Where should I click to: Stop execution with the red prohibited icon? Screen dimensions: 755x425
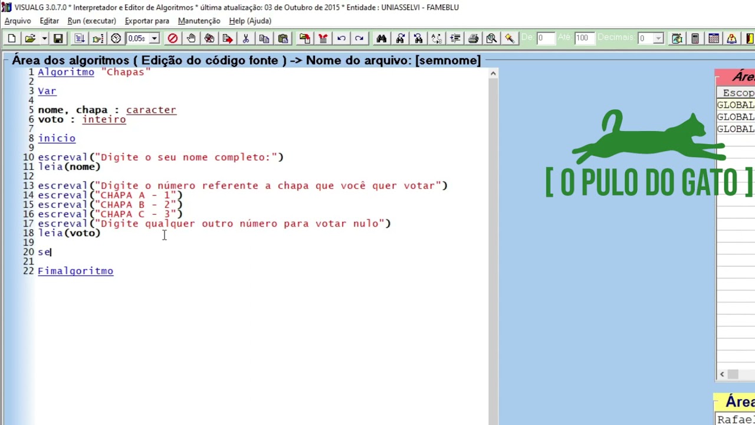pyautogui.click(x=172, y=38)
